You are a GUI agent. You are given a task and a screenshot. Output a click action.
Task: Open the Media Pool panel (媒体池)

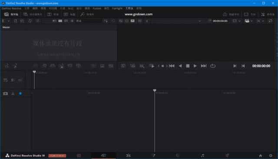click(x=11, y=14)
